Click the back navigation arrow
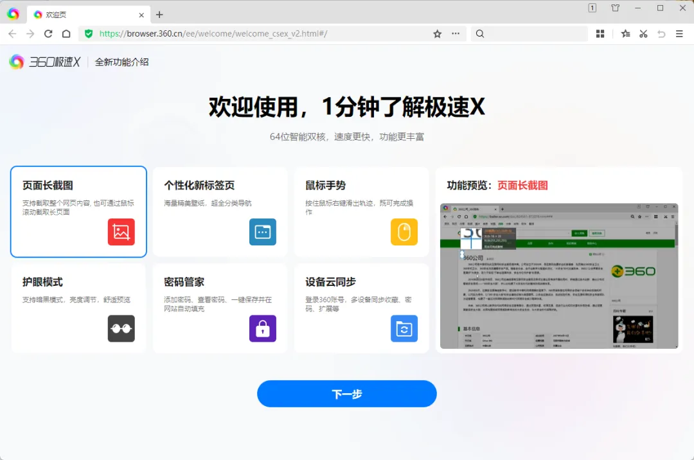Viewport: 694px width, 460px height. (12, 33)
